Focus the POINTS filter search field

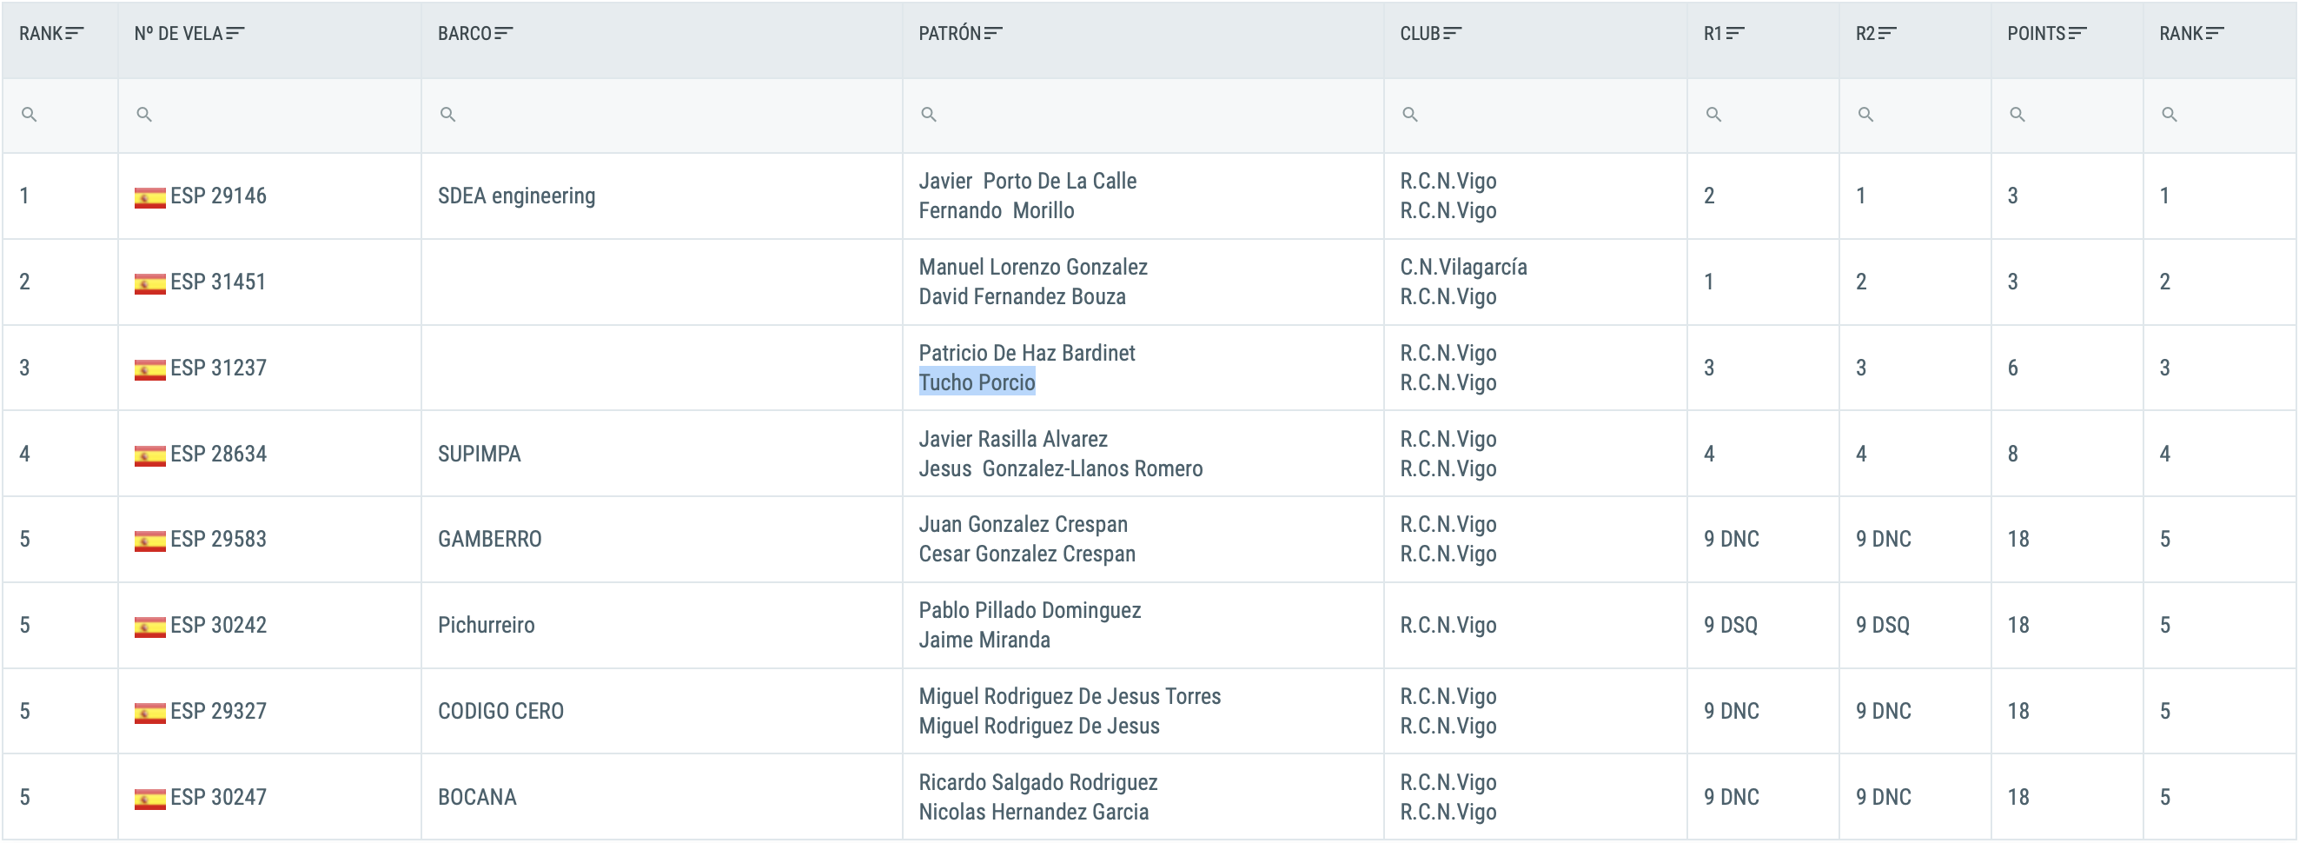[x=2067, y=116]
